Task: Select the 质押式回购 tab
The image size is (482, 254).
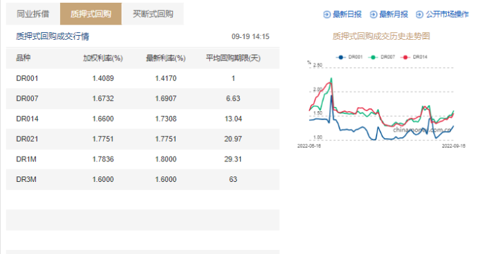Action: click(91, 14)
